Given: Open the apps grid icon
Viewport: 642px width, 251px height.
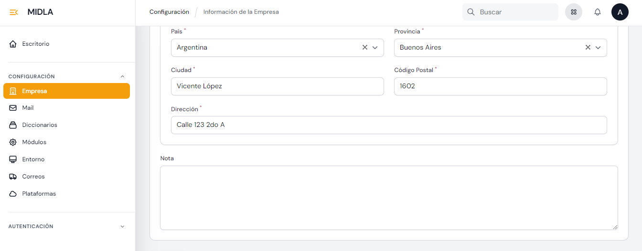Looking at the screenshot, I should [574, 12].
